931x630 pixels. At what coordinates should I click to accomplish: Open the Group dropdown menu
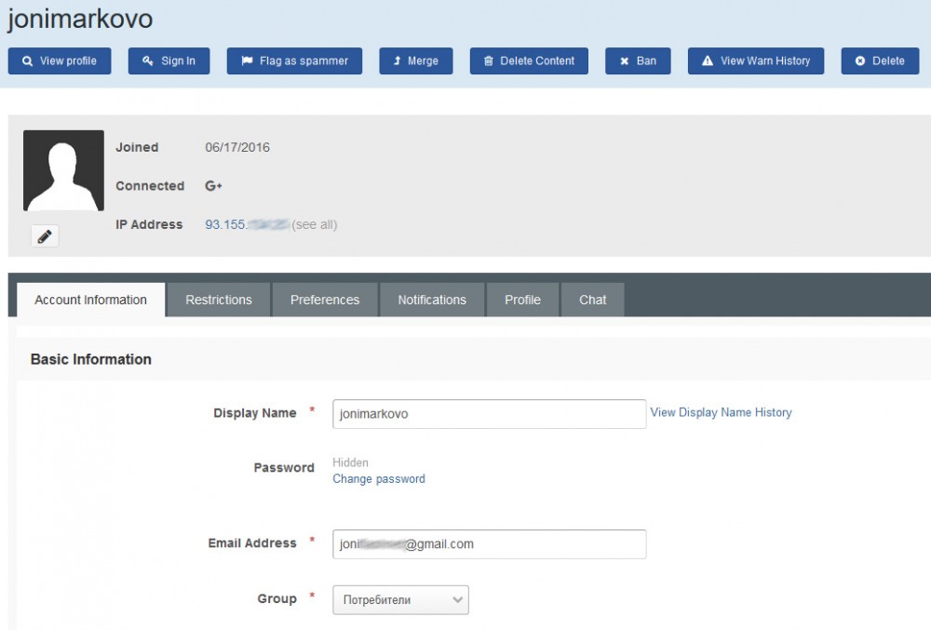point(400,600)
